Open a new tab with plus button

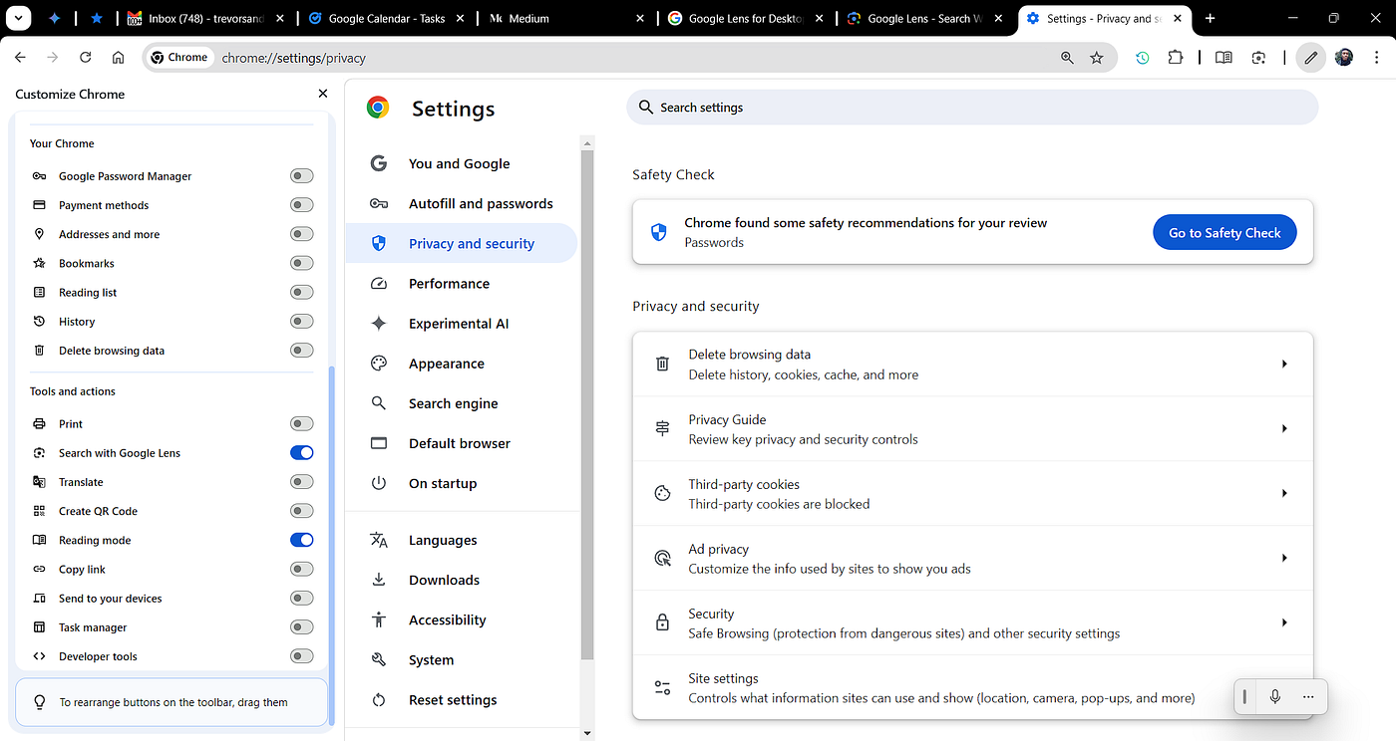(x=1210, y=18)
